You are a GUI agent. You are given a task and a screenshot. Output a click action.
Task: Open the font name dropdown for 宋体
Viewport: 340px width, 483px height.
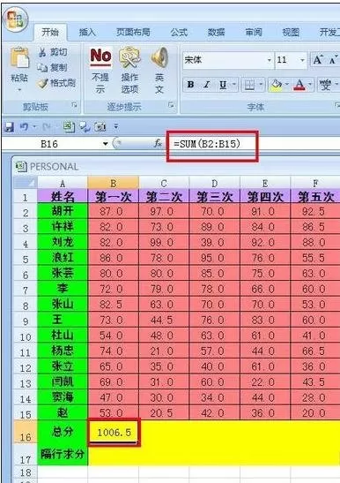270,60
